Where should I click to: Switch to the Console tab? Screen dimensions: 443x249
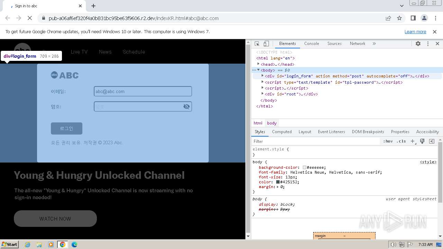pyautogui.click(x=311, y=44)
